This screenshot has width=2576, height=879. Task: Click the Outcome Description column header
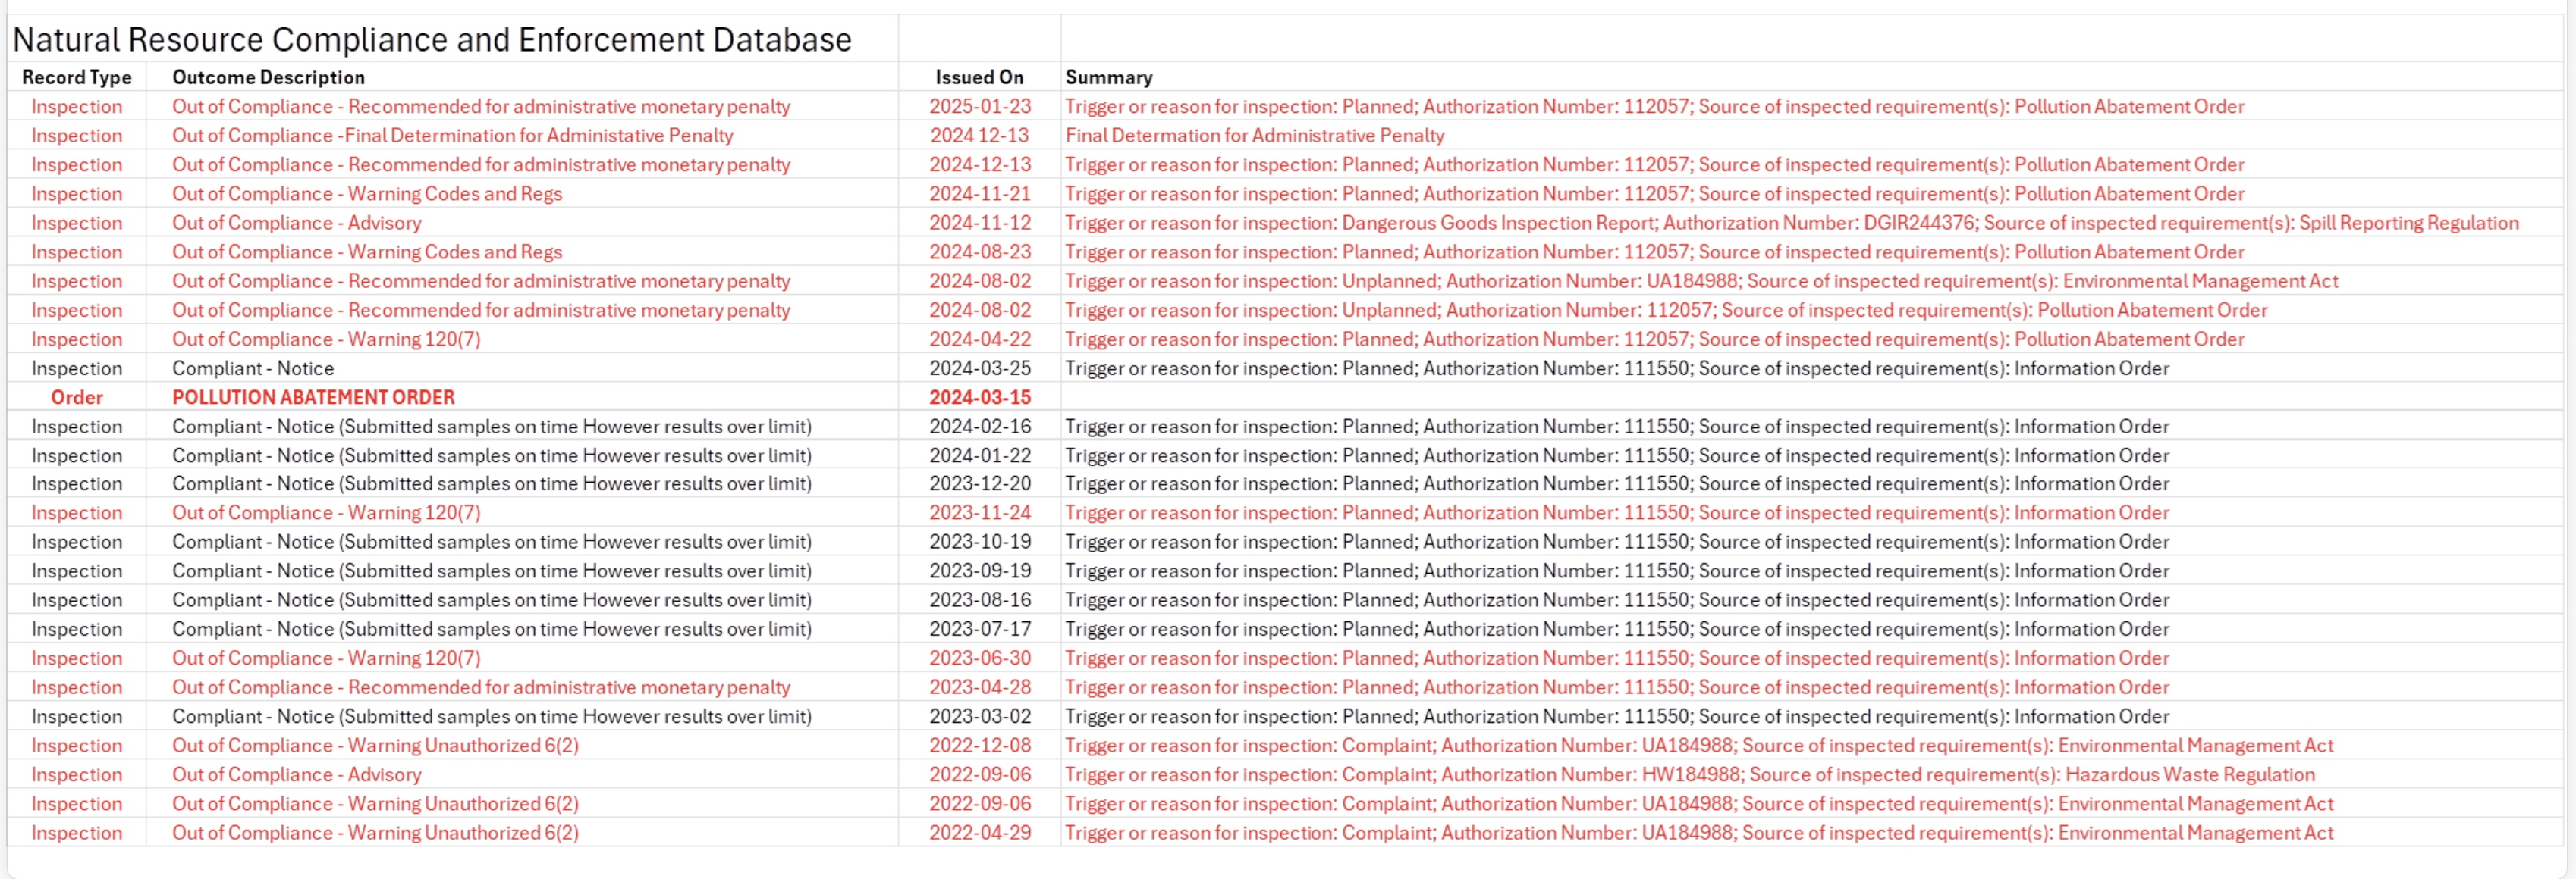pyautogui.click(x=268, y=77)
